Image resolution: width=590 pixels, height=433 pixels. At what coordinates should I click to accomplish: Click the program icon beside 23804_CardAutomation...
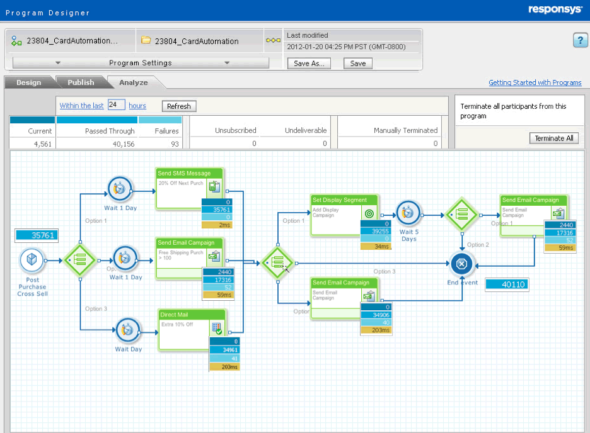pos(16,40)
